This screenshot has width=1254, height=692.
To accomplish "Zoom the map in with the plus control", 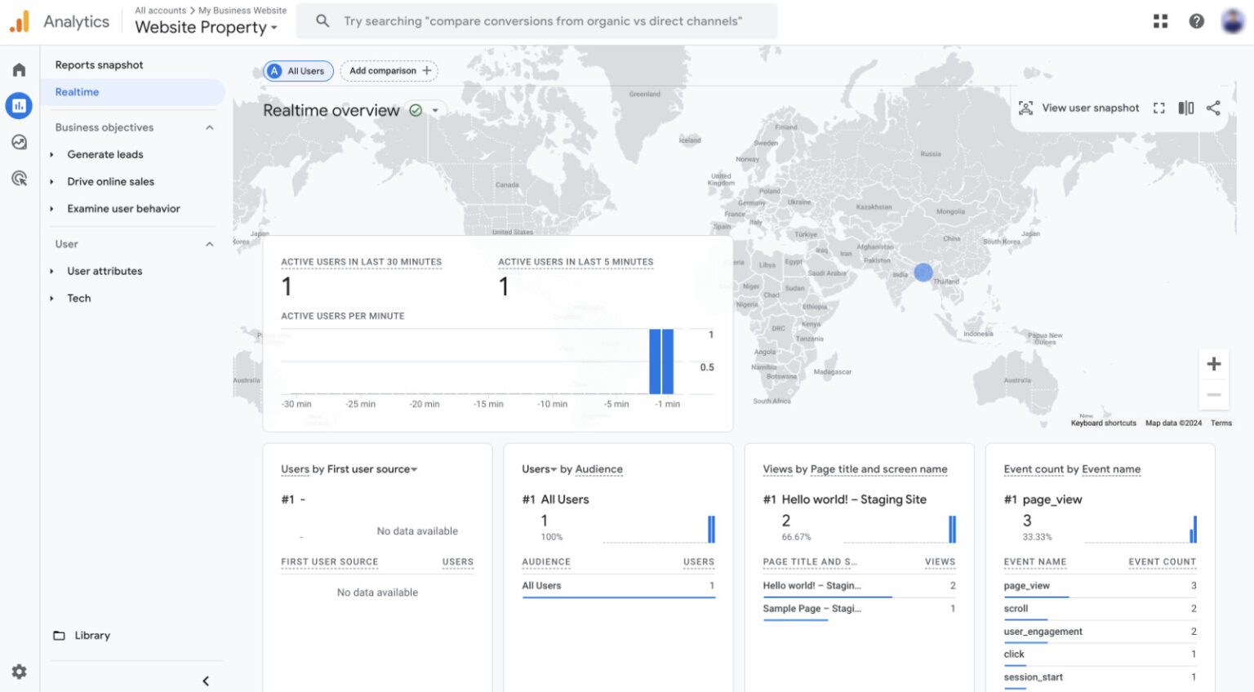I will pos(1214,363).
